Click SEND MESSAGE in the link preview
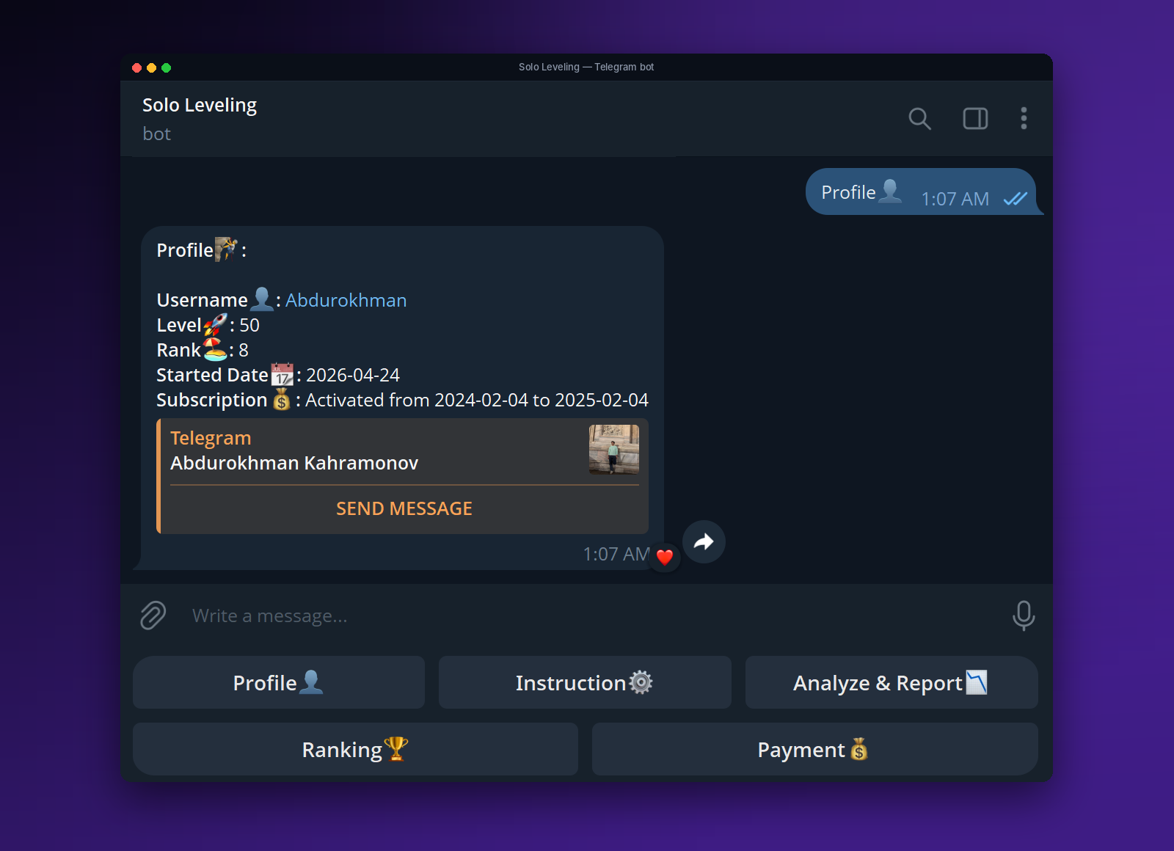The width and height of the screenshot is (1174, 851). pyautogui.click(x=404, y=508)
